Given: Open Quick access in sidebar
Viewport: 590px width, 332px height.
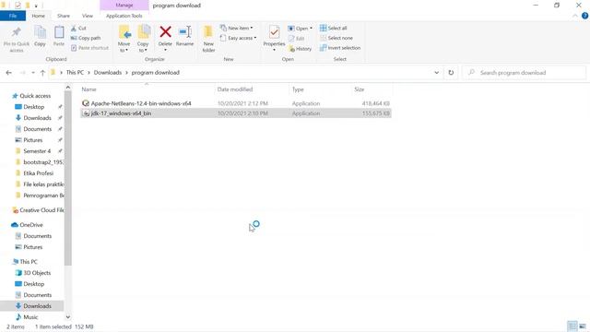Looking at the screenshot, I should (35, 96).
